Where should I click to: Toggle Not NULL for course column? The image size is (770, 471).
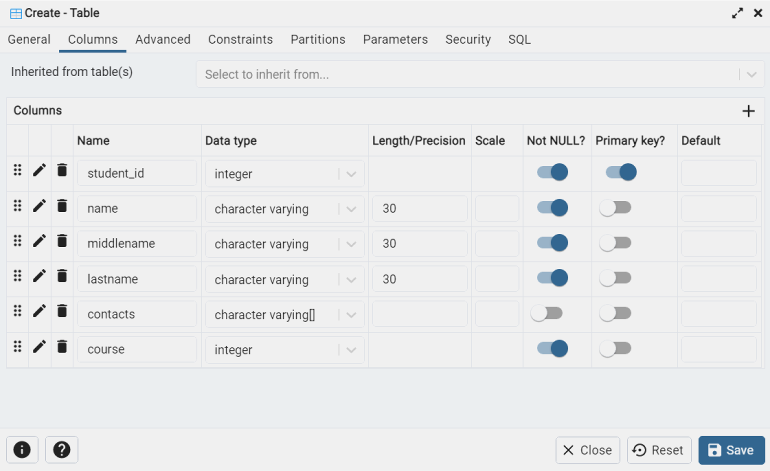click(552, 348)
